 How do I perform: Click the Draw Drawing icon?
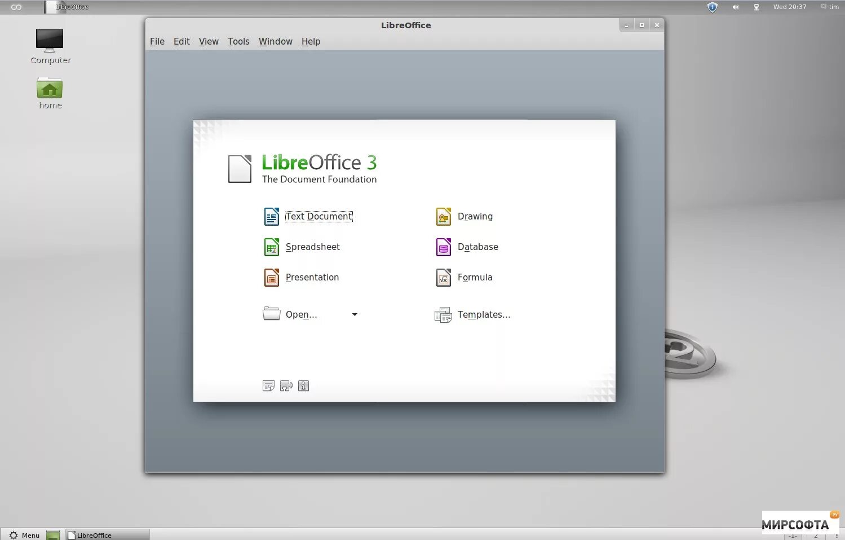[x=444, y=216]
